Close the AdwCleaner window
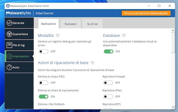Viewport: 178px width, 112px height. (x=170, y=6)
